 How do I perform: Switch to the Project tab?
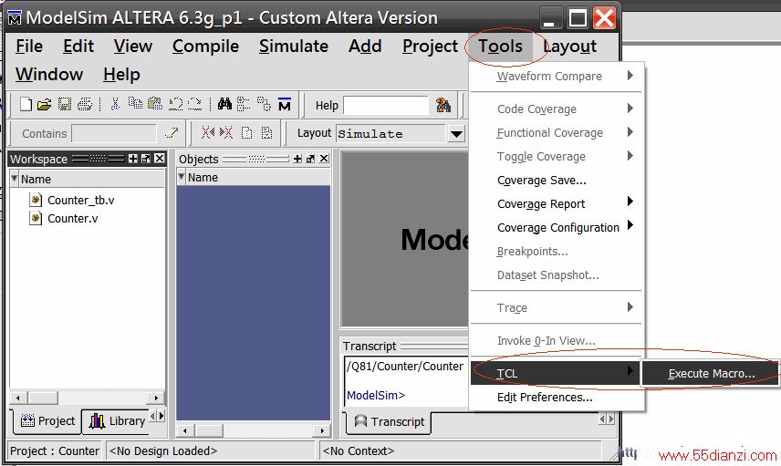pyautogui.click(x=47, y=421)
